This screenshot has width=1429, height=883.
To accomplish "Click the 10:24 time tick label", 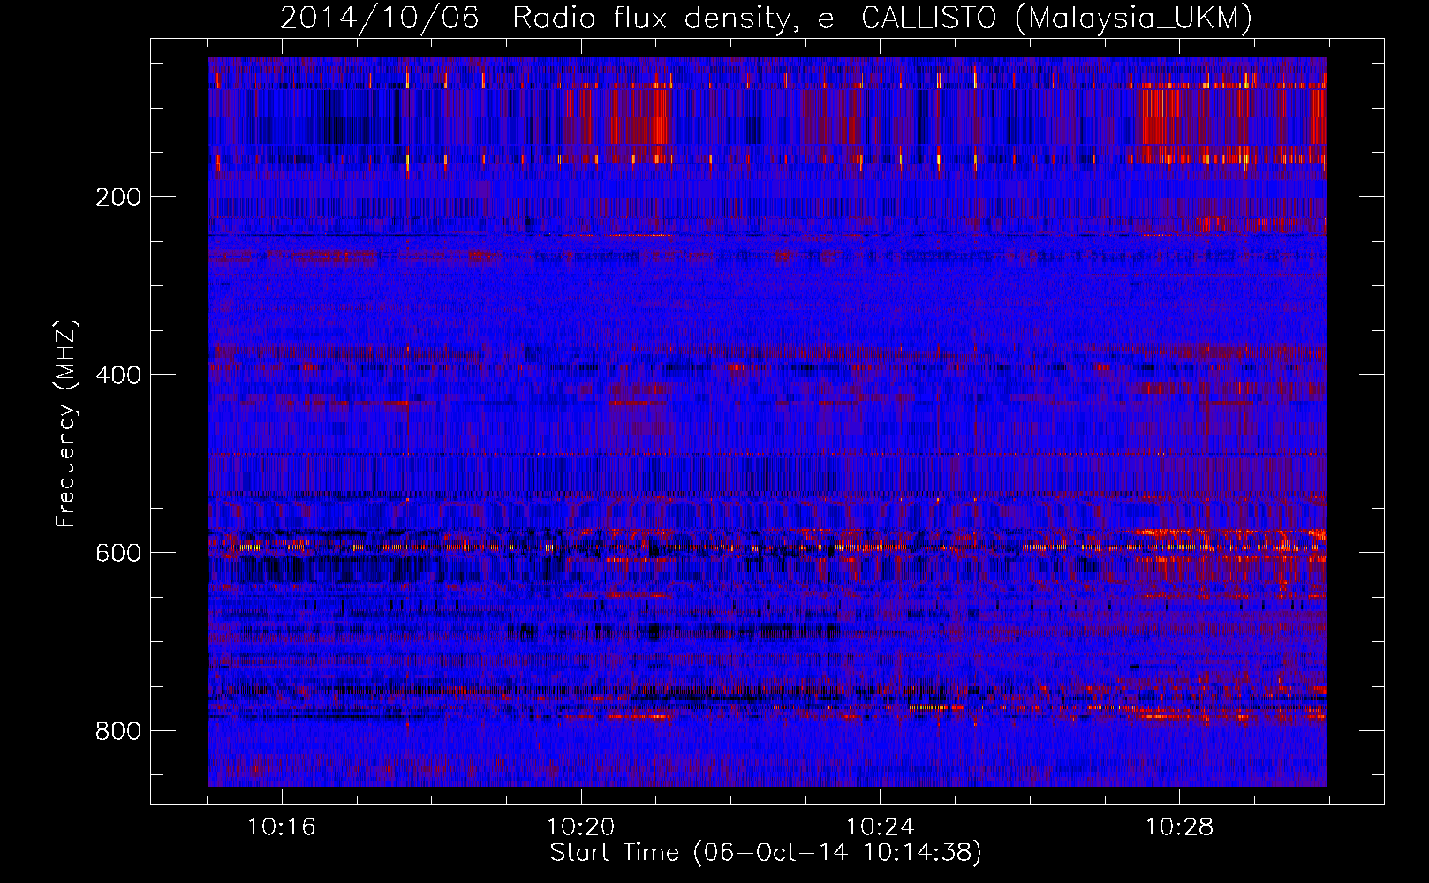I will (x=881, y=827).
